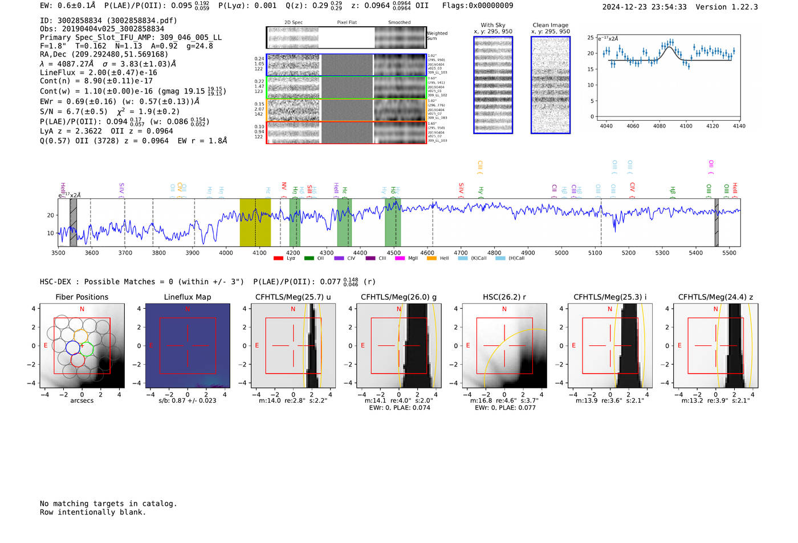The image size is (798, 543).
Task: Click the yellow highlighted band near 4100
Action: click(255, 222)
